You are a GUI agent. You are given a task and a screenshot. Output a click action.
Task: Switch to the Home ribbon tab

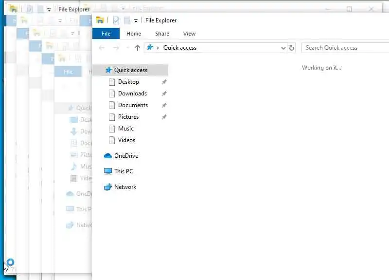point(133,34)
